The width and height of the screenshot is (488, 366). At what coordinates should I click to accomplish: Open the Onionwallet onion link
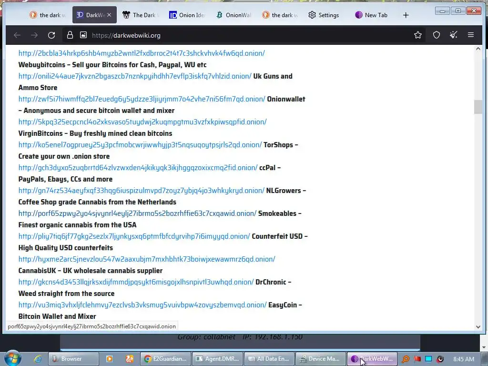(142, 99)
